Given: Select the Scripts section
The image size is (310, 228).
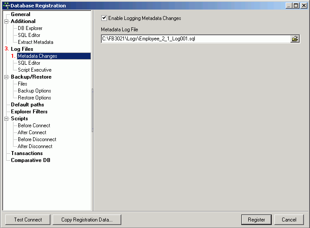Looking at the screenshot, I should coord(20,119).
